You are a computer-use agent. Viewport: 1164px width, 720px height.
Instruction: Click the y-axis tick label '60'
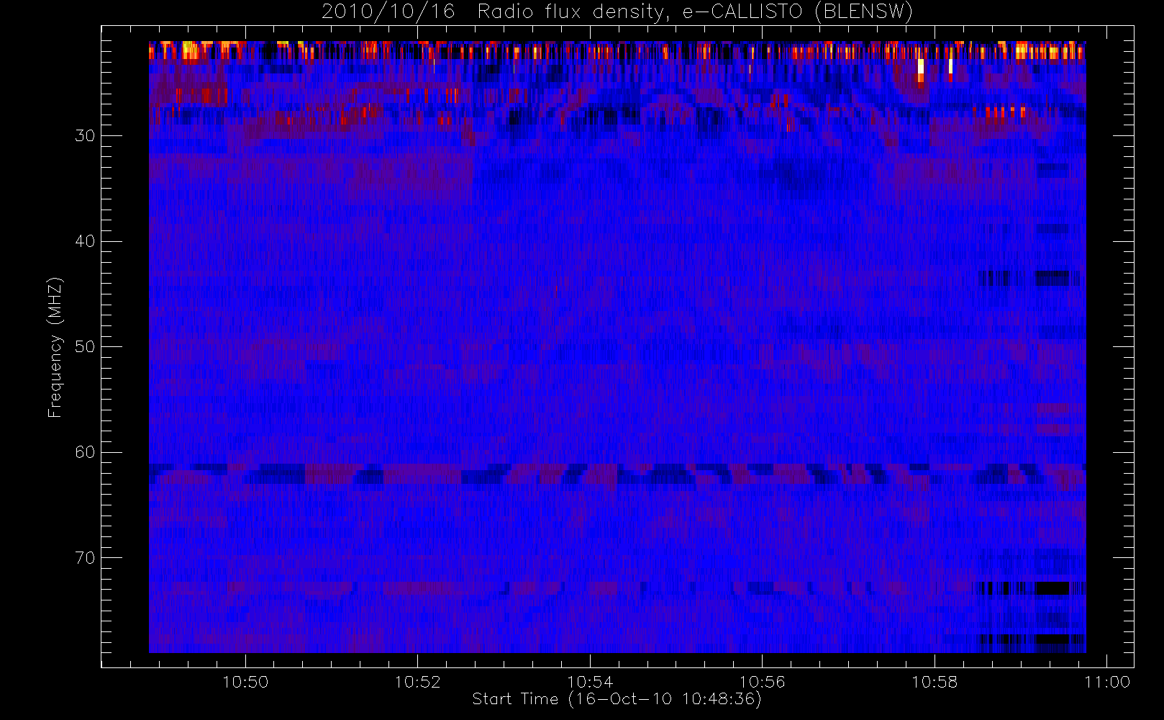[85, 452]
